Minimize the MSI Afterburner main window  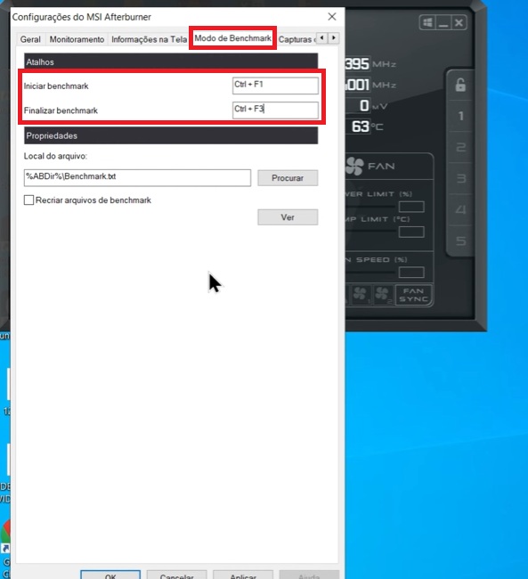pos(443,23)
